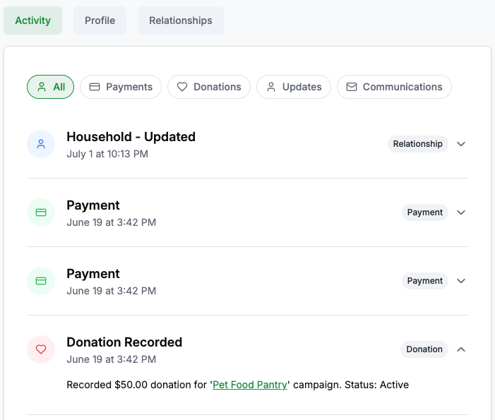Filter activity by Communications

394,87
